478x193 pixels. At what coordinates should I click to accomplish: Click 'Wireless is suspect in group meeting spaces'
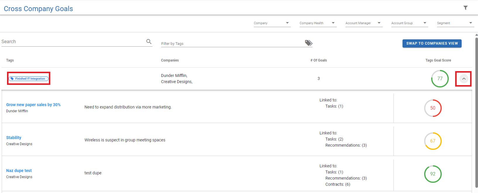click(x=125, y=140)
